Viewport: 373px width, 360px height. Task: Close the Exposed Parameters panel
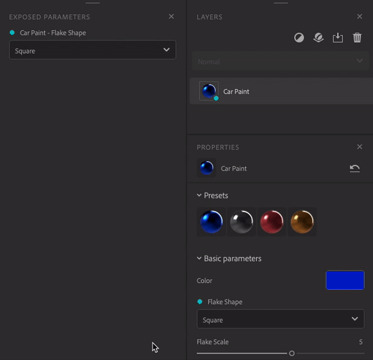click(x=172, y=16)
